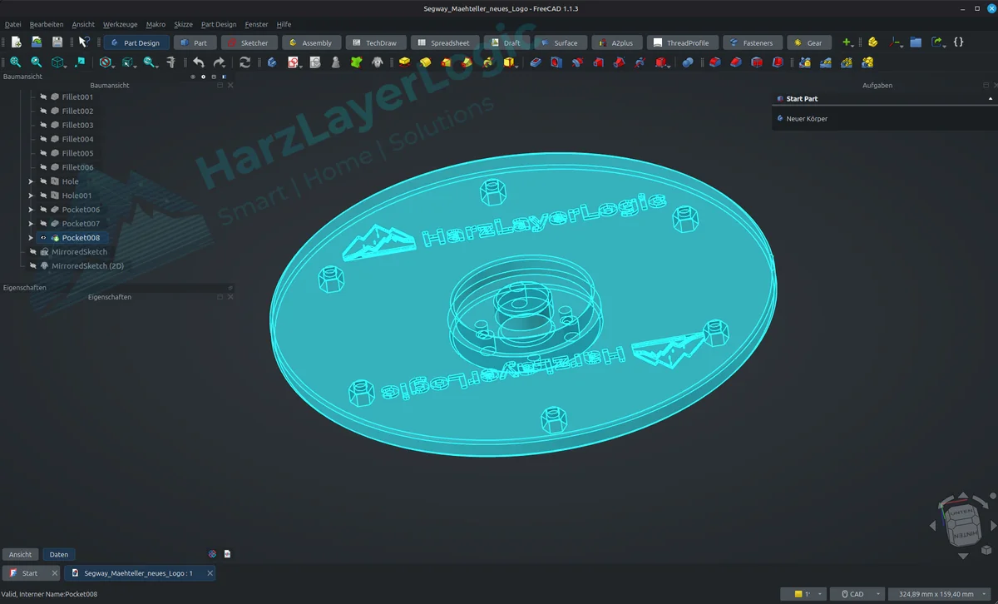Viewport: 998px width, 604px height.
Task: Switch to the Sketcher workbench
Action: (x=249, y=42)
